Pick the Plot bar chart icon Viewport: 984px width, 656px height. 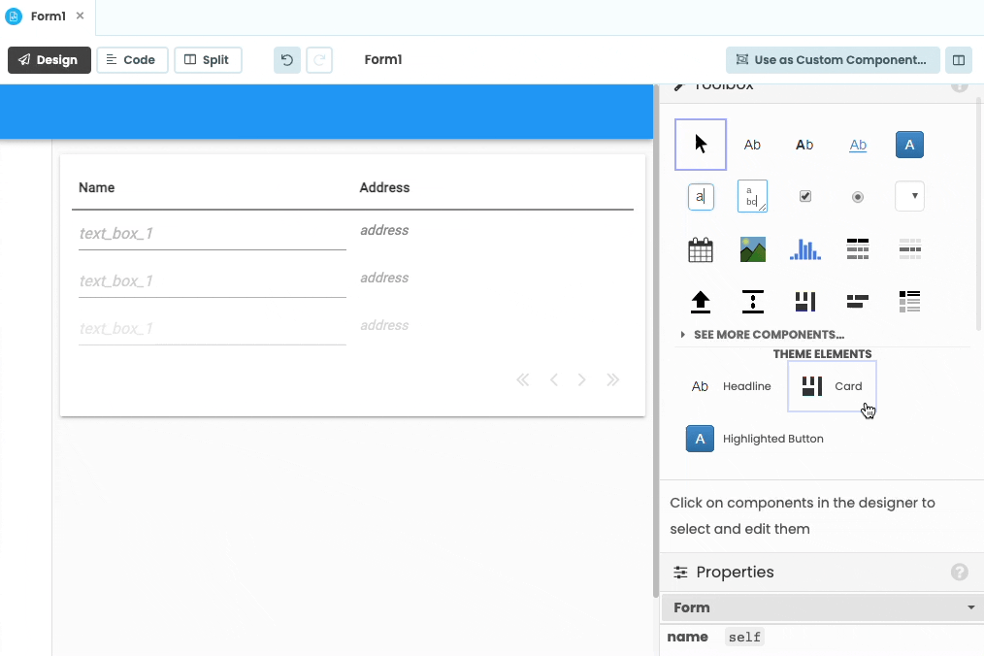pos(805,249)
